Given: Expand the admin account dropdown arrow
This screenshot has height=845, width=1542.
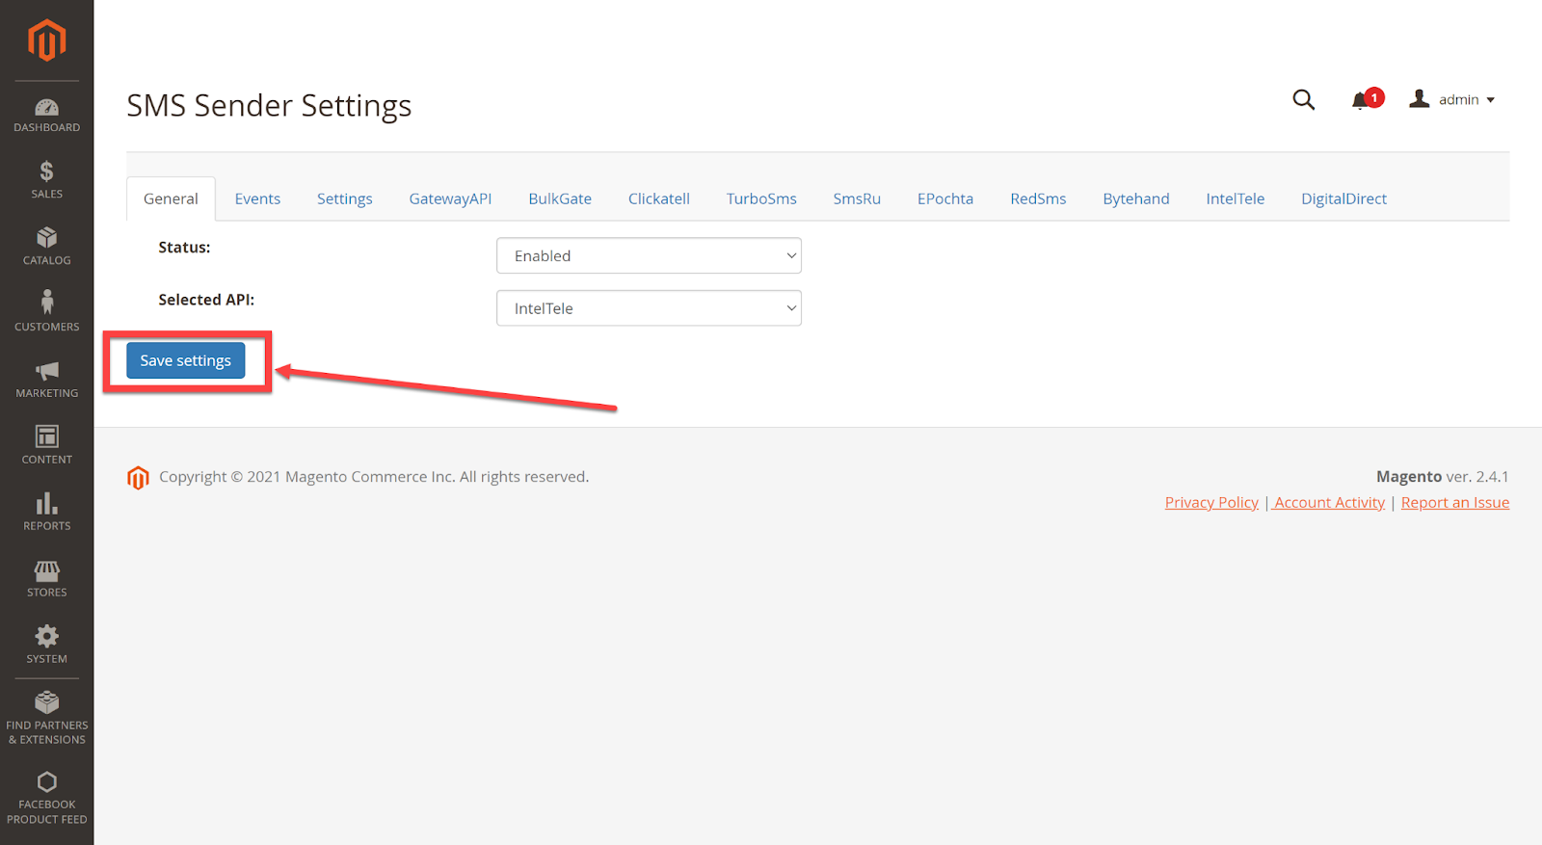Looking at the screenshot, I should 1490,100.
